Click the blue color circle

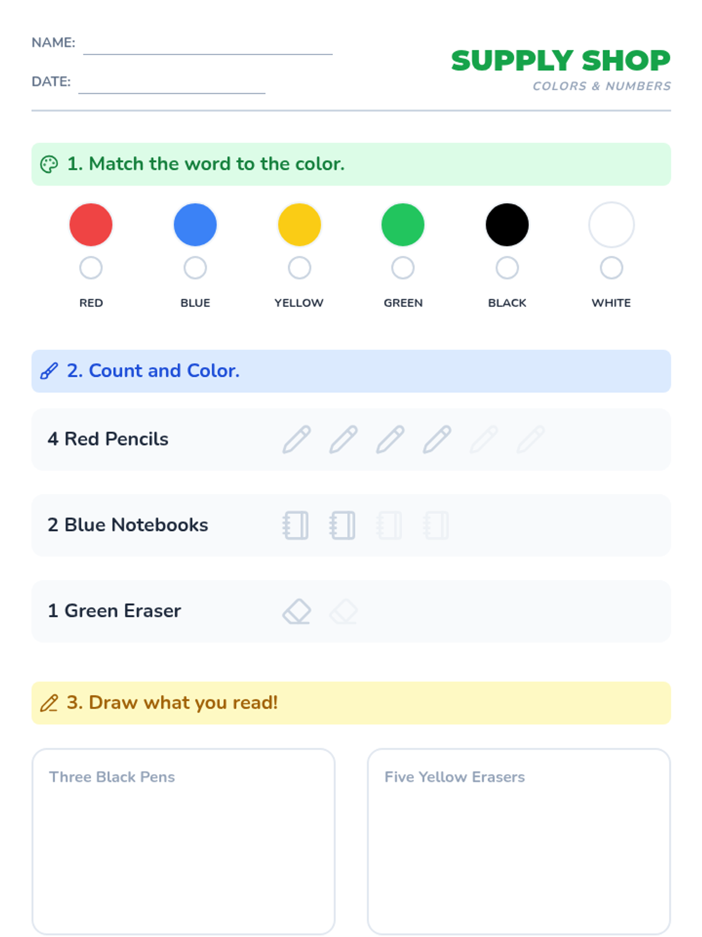pos(195,225)
